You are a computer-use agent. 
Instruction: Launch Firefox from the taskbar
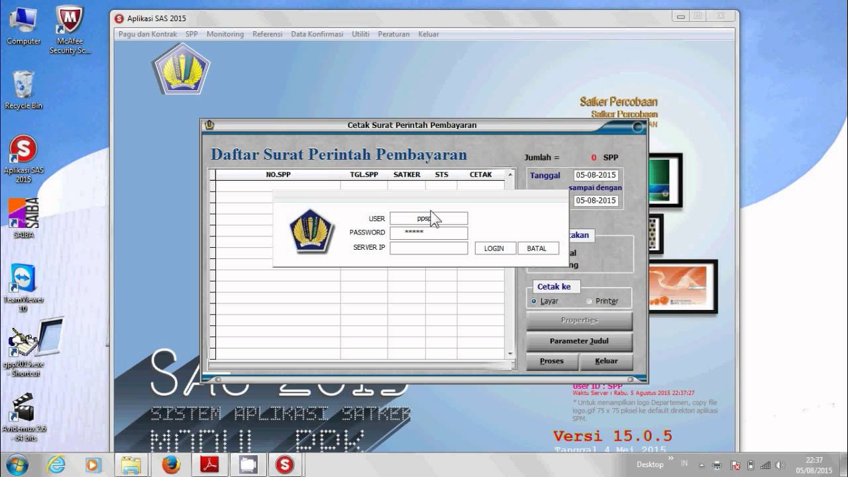(170, 464)
